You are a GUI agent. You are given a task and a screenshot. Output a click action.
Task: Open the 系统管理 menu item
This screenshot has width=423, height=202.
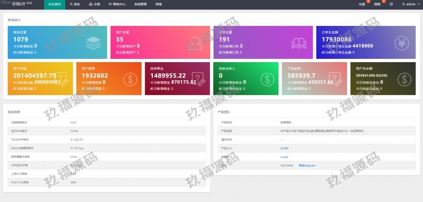coord(140,4)
